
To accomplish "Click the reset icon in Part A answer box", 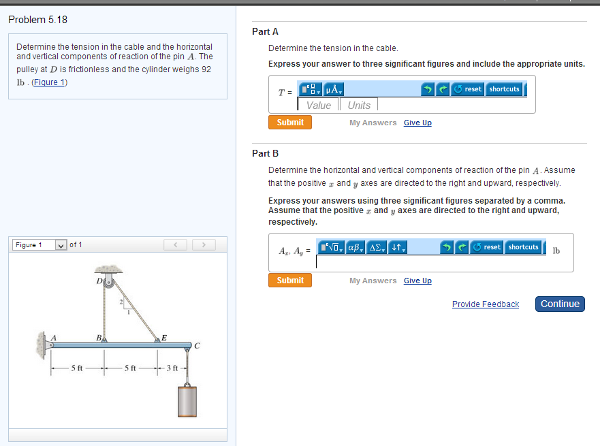I will coord(467,89).
